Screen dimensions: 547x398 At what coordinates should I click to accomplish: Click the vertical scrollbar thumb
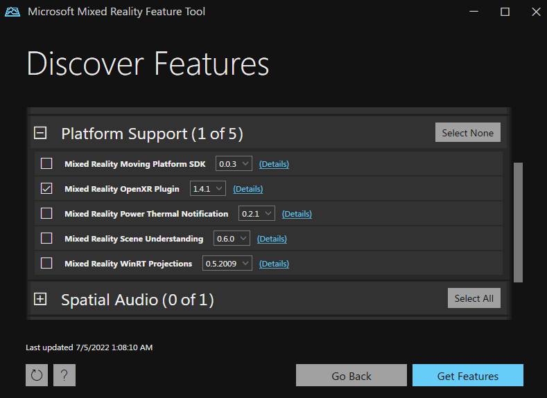pyautogui.click(x=518, y=221)
